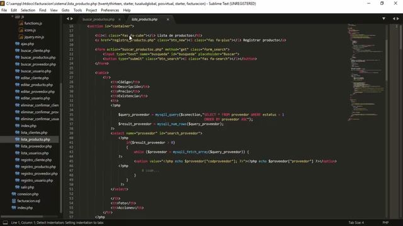The width and height of the screenshot is (403, 226).
Task: Switch to the buscar_productos.php tab
Action: click(x=98, y=19)
